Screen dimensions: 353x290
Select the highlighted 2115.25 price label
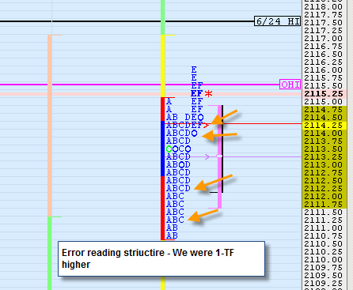point(324,94)
